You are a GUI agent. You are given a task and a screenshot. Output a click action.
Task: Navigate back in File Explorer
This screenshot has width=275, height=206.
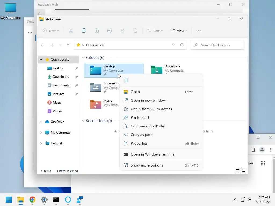point(43,45)
